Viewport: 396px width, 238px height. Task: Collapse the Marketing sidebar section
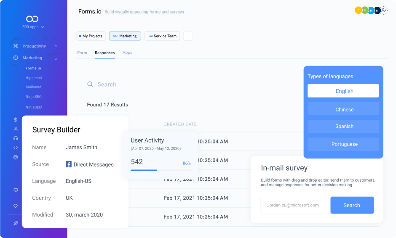tap(35, 58)
